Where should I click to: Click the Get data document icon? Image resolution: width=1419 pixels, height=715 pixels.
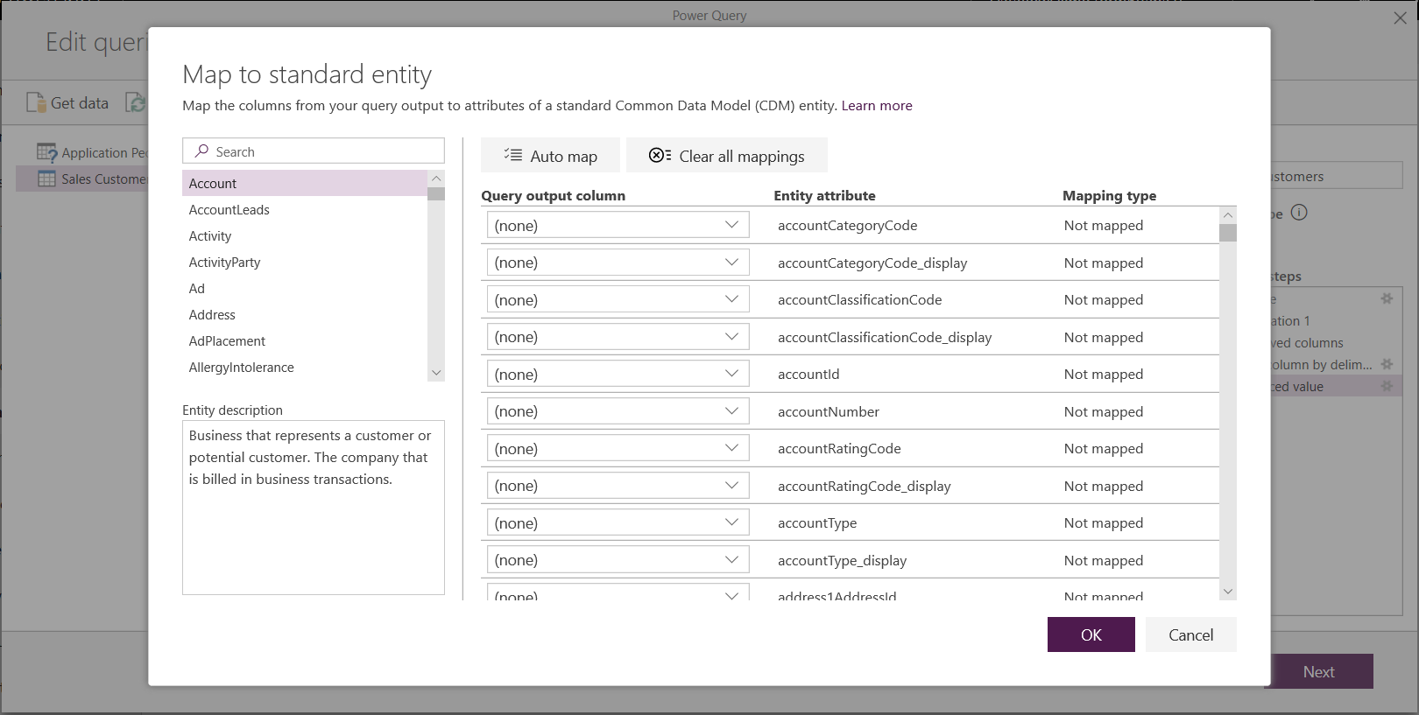[36, 102]
